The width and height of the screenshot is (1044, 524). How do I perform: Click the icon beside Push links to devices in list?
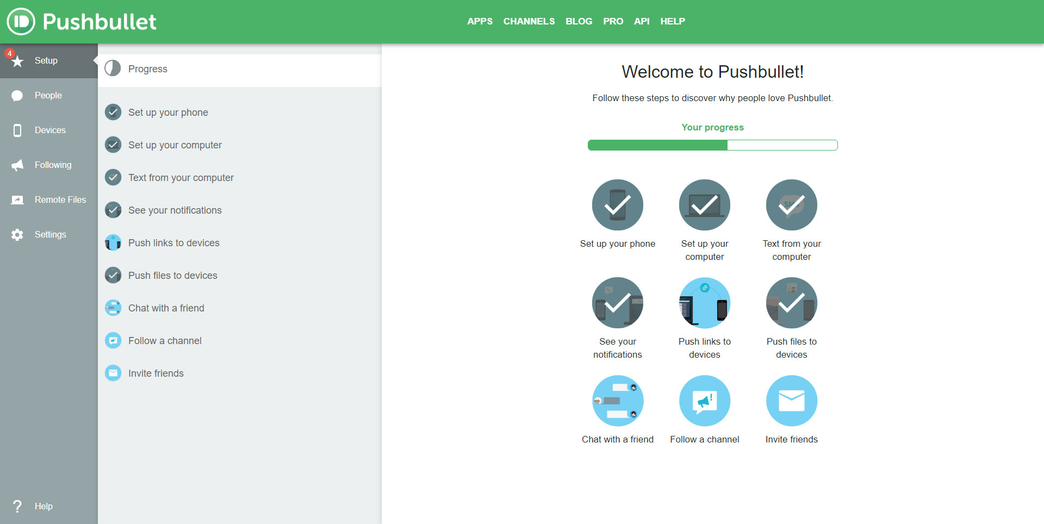click(113, 242)
